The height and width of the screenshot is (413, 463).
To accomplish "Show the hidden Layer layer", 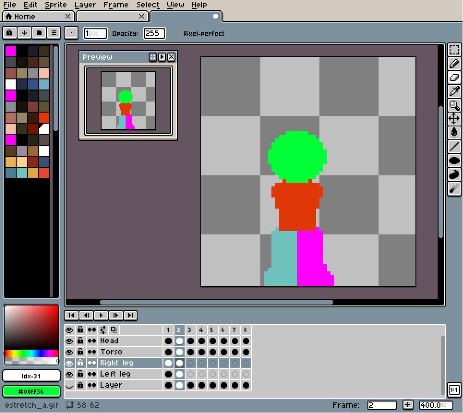I will coord(69,385).
